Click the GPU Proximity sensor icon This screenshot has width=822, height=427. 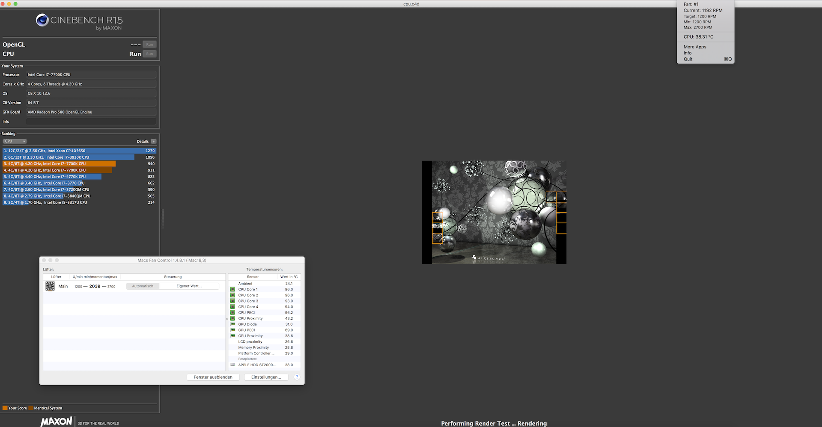pos(232,336)
